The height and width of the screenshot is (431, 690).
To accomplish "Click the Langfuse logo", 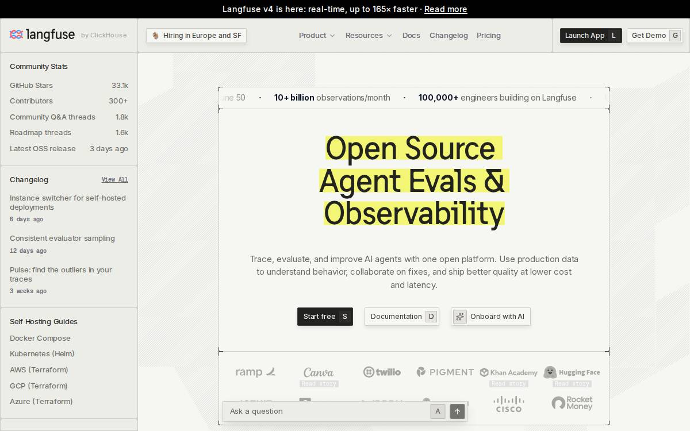I will click(42, 35).
